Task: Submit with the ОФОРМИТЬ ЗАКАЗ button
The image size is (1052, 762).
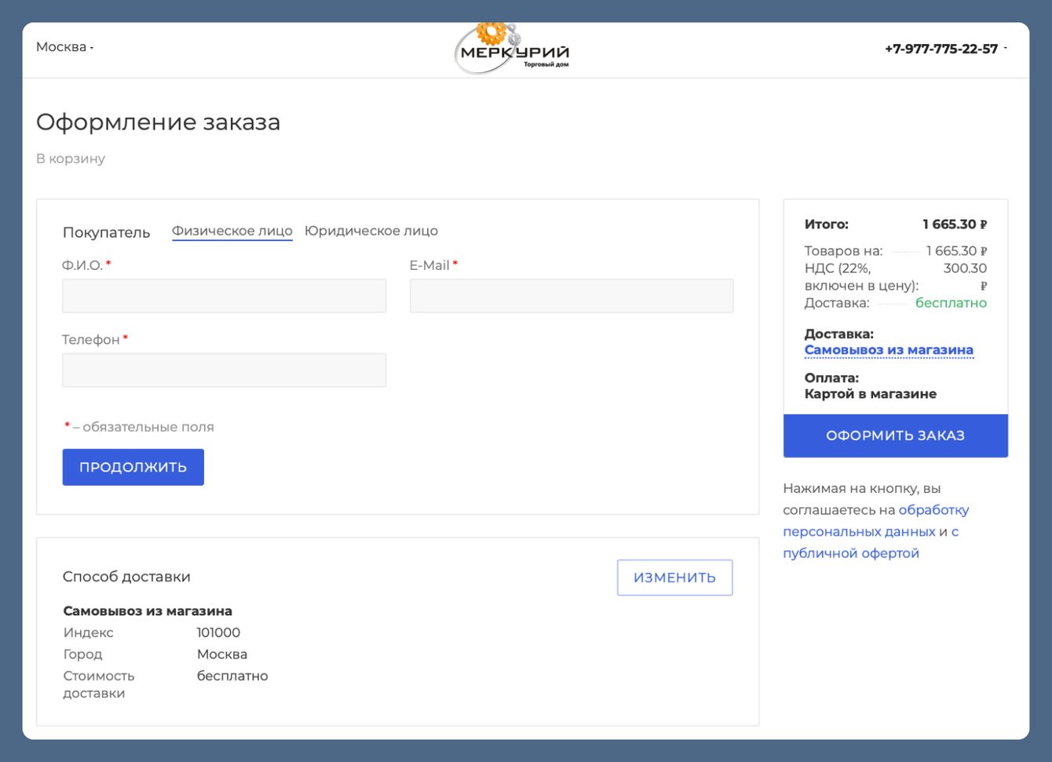Action: click(x=895, y=436)
